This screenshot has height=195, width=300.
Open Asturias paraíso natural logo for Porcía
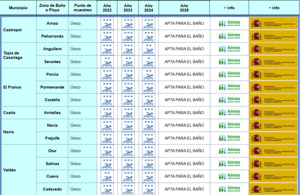[229, 74]
